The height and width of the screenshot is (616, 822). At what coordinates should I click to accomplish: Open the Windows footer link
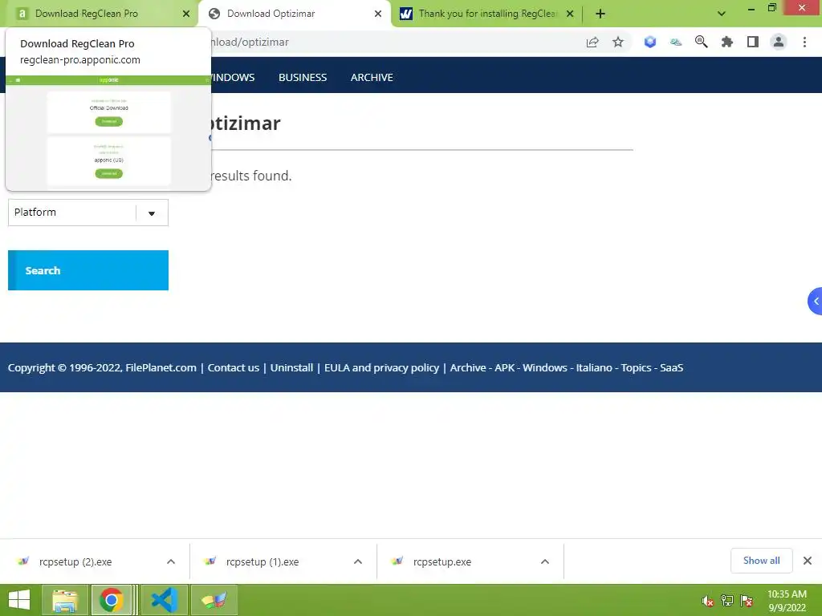pyautogui.click(x=545, y=367)
